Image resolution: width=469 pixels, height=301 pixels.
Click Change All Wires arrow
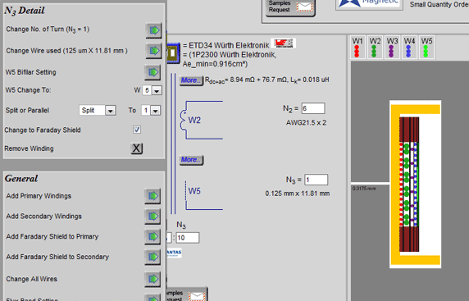[x=153, y=279]
